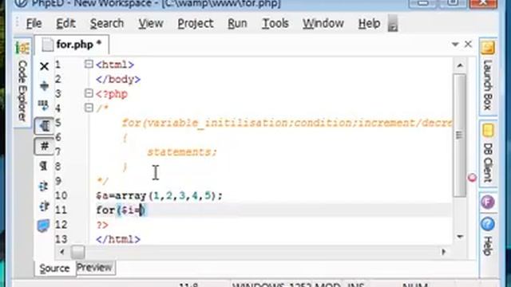Click the ?> closing tag on line 12
Screen dimensions: 511x287
coord(102,225)
